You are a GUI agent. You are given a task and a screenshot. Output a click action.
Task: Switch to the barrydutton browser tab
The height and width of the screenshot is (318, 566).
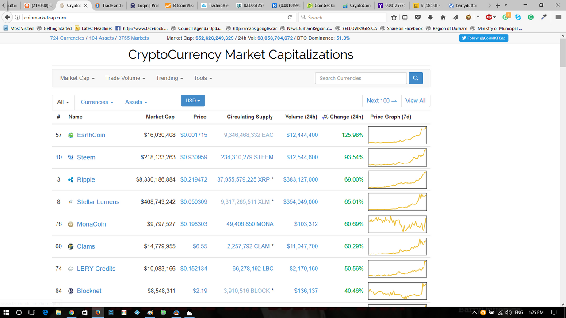coord(463,5)
